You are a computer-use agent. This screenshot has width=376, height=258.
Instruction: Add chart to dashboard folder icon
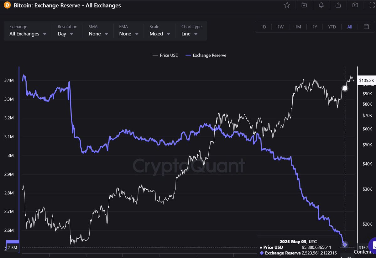point(304,5)
